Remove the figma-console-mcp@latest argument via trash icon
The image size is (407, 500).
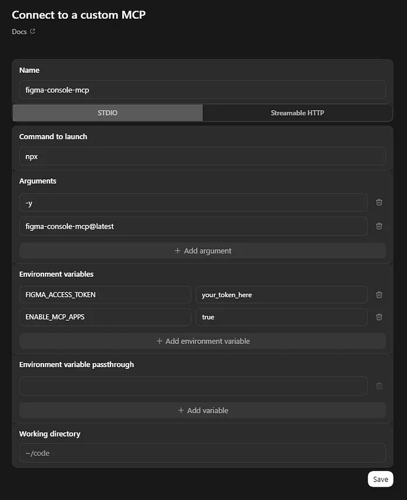pyautogui.click(x=379, y=226)
